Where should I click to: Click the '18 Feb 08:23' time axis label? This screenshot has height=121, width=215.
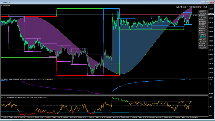[194, 118]
